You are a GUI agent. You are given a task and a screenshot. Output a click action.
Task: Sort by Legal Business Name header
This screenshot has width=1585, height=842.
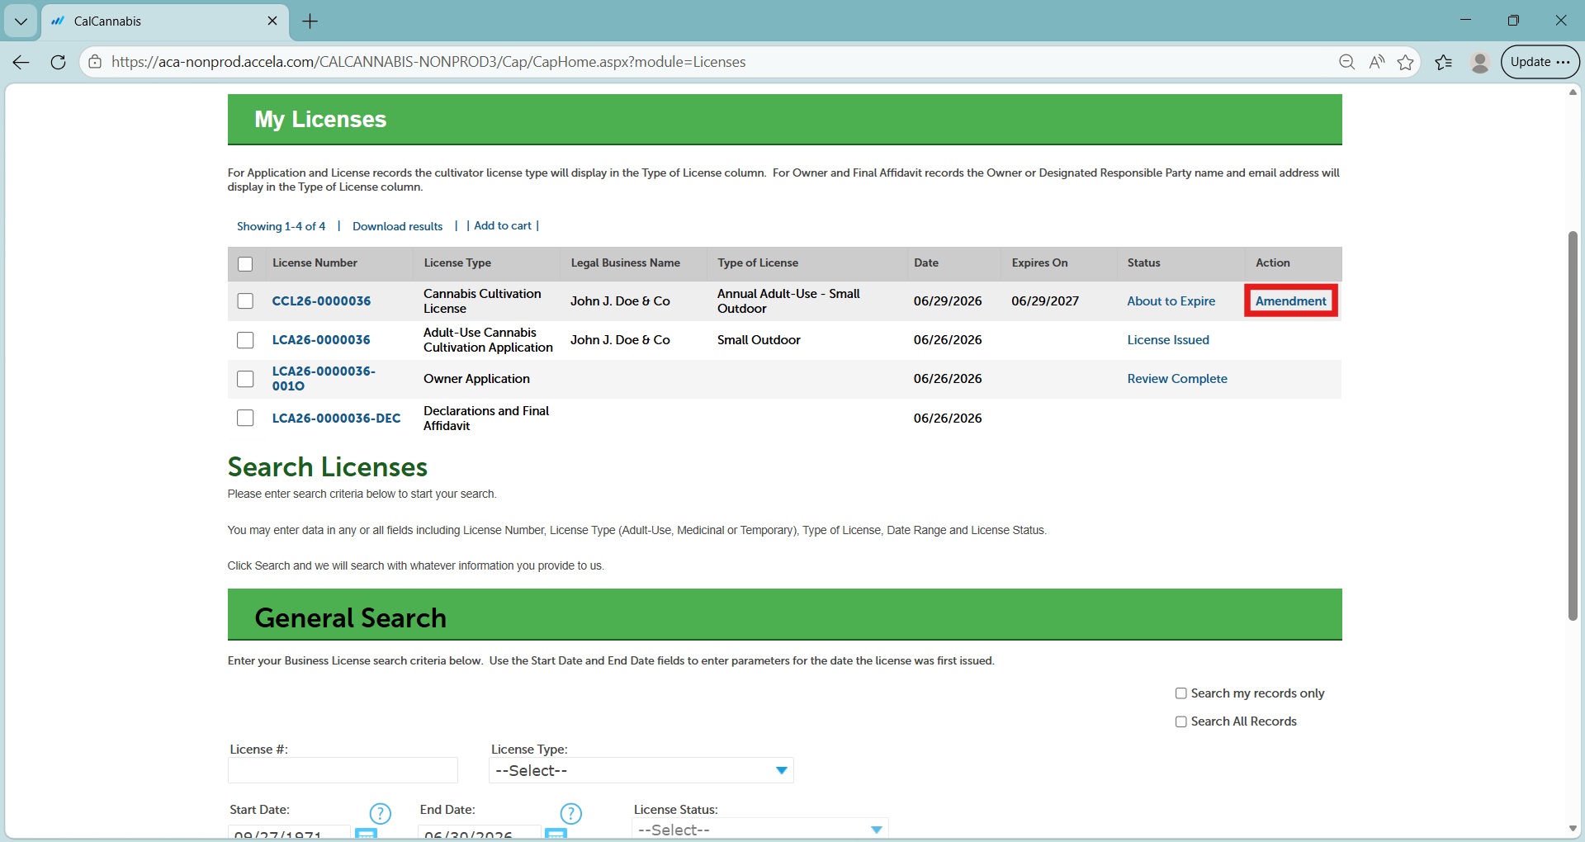click(x=626, y=263)
